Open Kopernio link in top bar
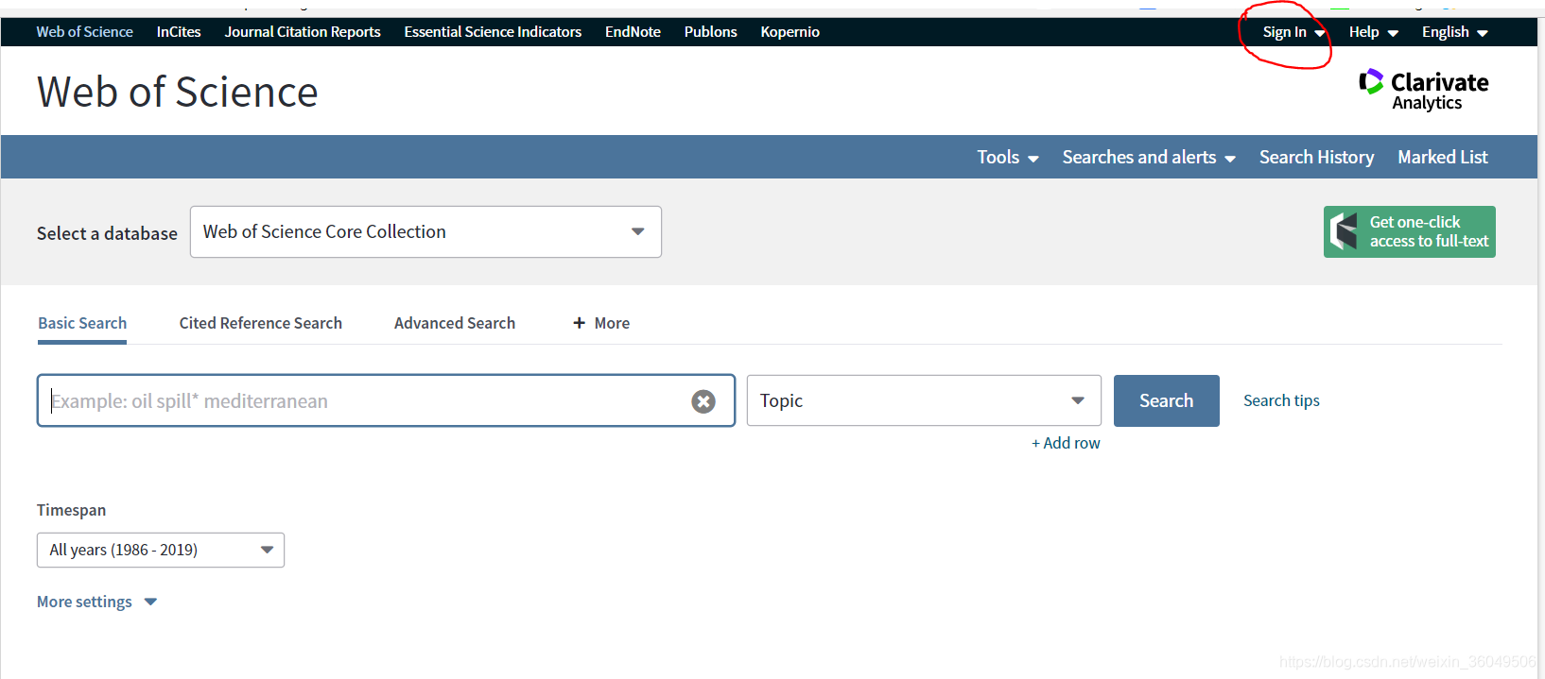The image size is (1545, 679). click(790, 32)
